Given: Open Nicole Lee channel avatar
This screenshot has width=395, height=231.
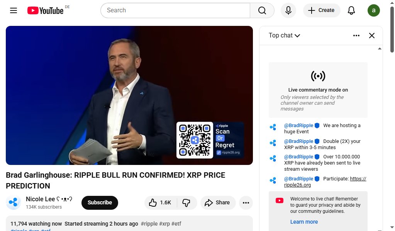Looking at the screenshot, I should tap(14, 202).
